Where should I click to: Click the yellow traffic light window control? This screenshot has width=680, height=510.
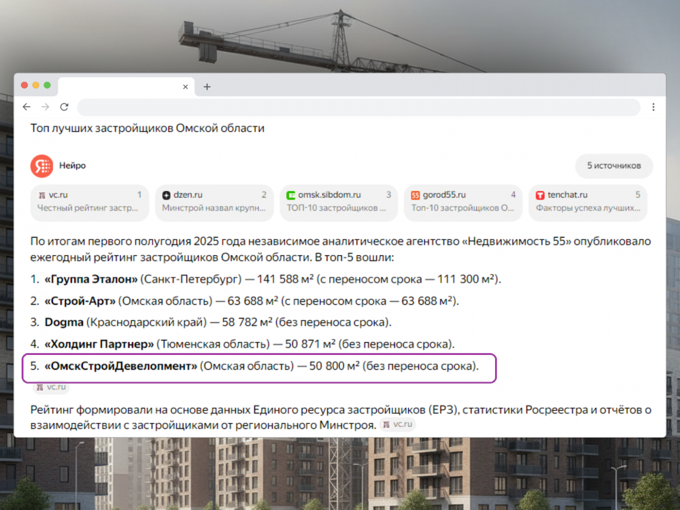[36, 85]
